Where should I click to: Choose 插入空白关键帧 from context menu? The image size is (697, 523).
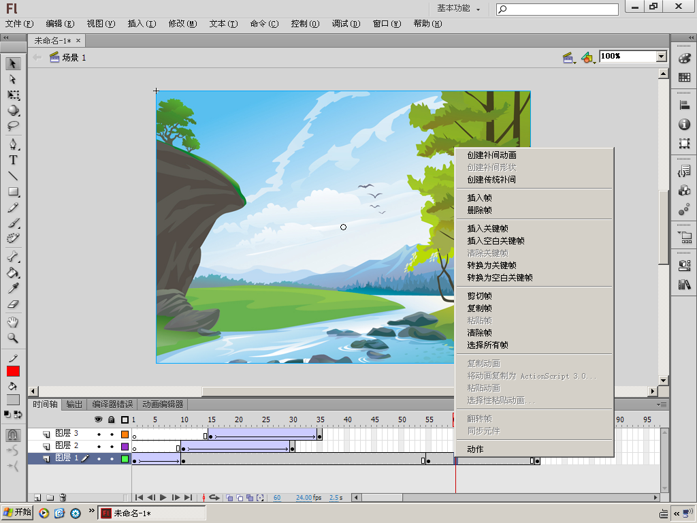click(x=496, y=241)
